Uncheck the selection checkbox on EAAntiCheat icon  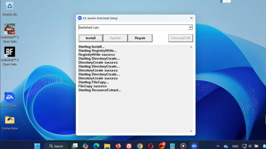pos(6,94)
